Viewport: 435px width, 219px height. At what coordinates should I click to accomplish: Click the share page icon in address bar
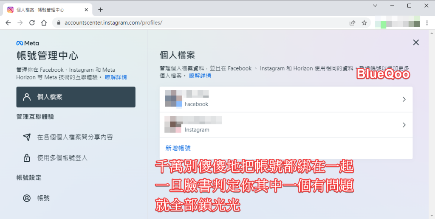tap(352, 23)
